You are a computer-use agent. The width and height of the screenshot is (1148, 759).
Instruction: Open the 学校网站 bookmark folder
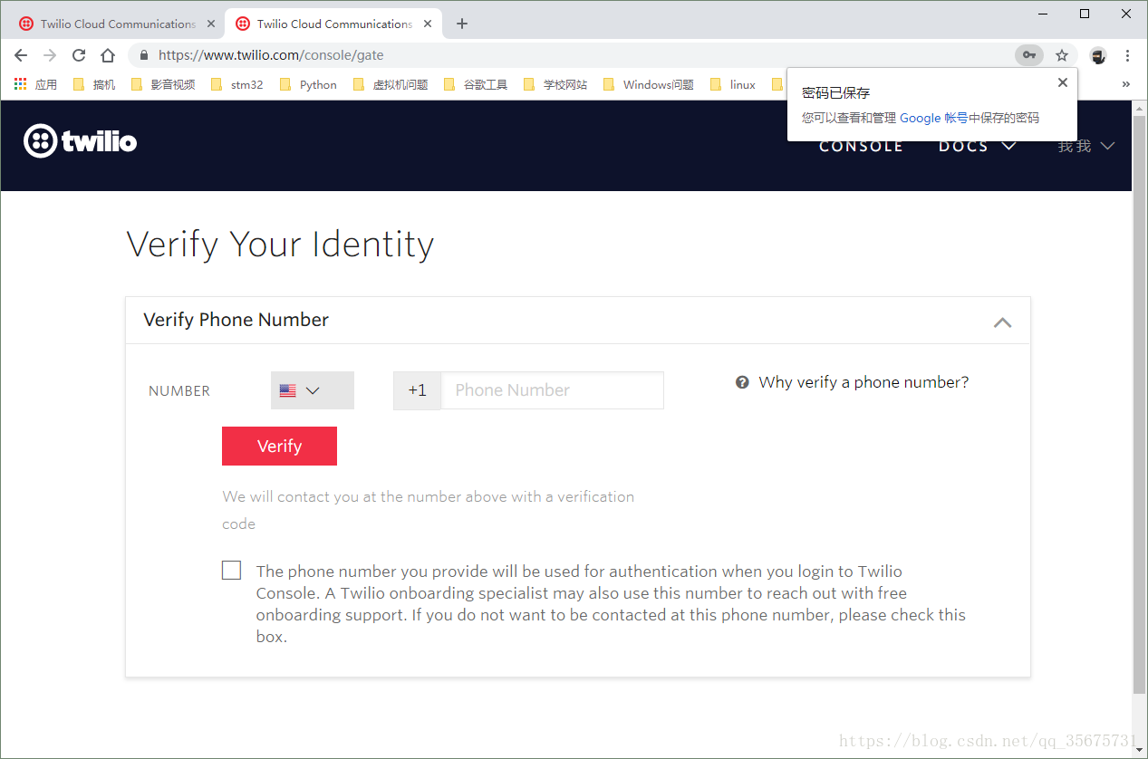(x=555, y=84)
